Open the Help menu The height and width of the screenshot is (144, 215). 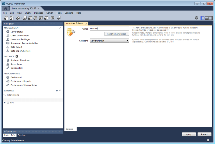point(78,13)
